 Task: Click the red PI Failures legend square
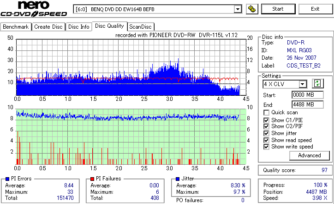92,179
